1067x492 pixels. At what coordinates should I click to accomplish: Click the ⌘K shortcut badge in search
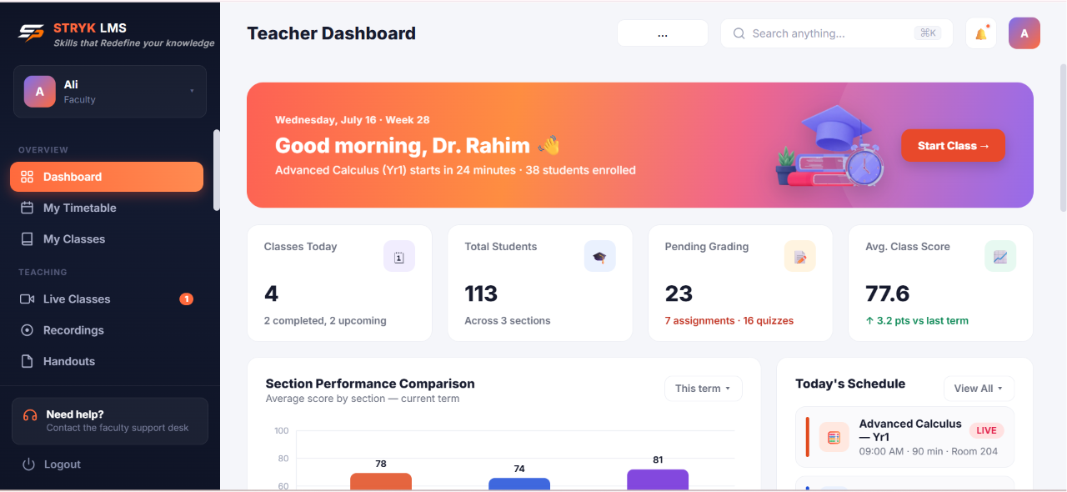pos(927,33)
